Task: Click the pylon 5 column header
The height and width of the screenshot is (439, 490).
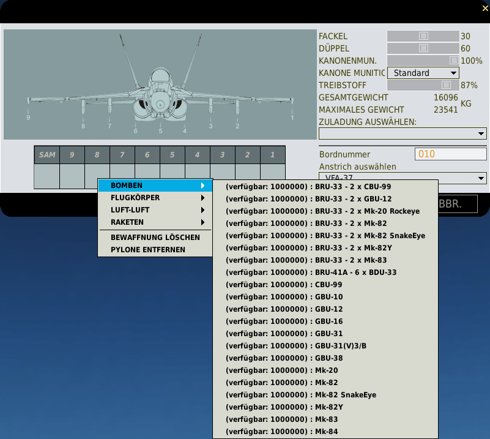Action: pyautogui.click(x=173, y=155)
